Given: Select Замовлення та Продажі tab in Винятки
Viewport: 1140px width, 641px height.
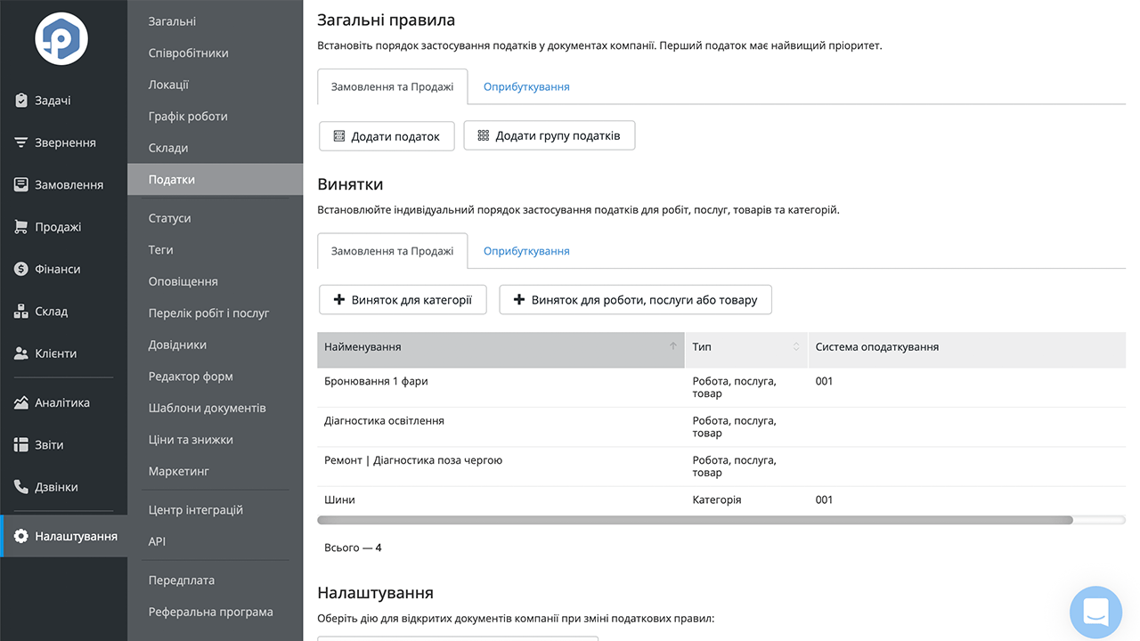Looking at the screenshot, I should point(393,251).
